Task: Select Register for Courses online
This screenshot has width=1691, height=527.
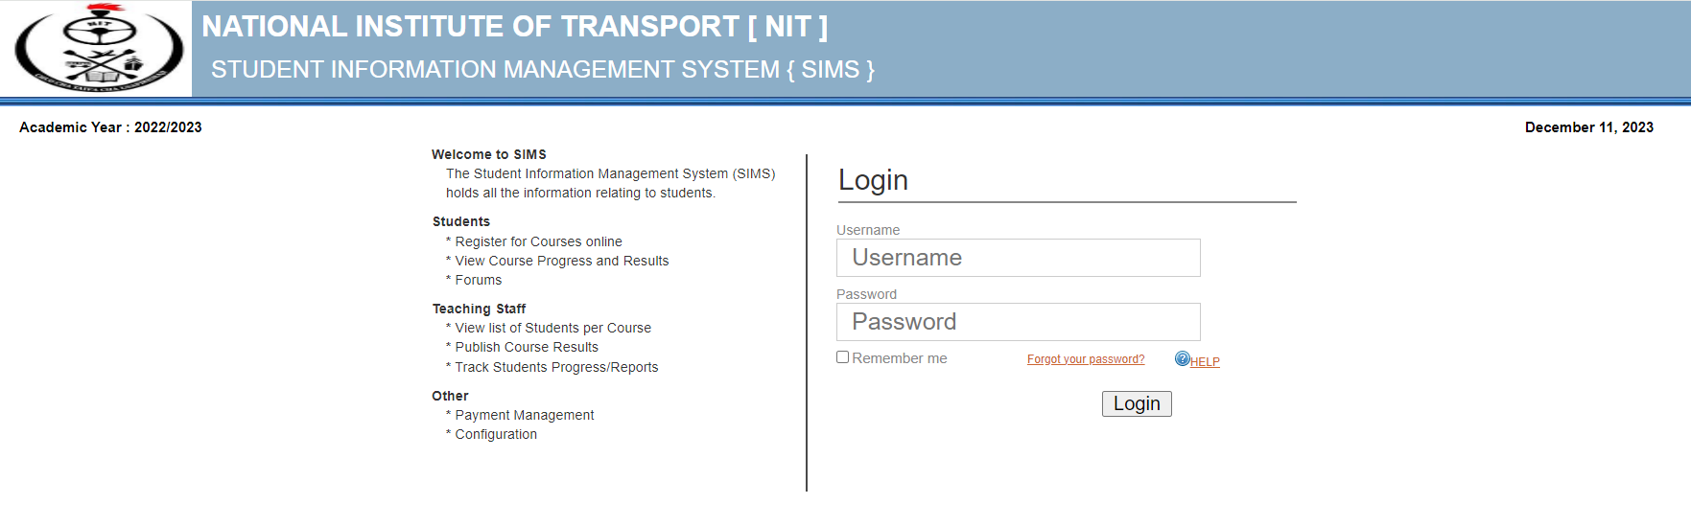Action: [538, 241]
